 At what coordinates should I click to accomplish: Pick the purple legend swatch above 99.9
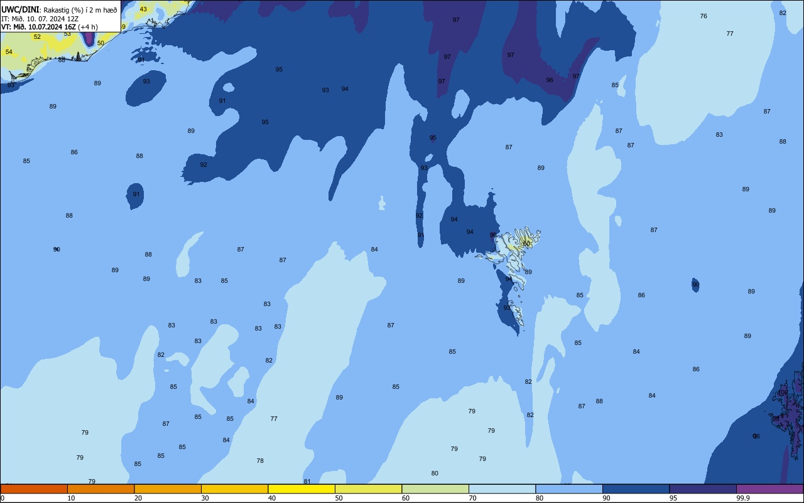769,489
